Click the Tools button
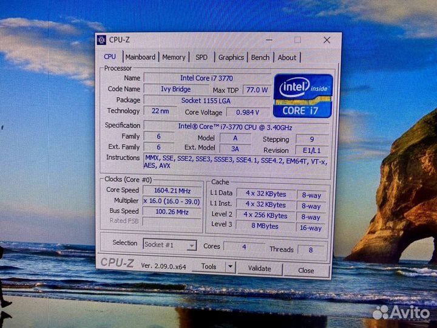Viewport: 437px width, 328px height. pyautogui.click(x=209, y=267)
